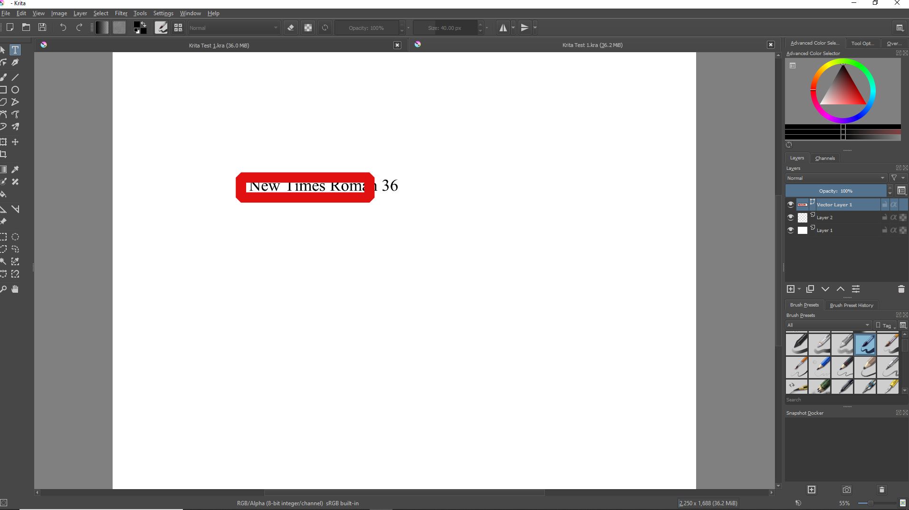Open layer properties button
Screen dimensions: 909x510
coord(856,289)
